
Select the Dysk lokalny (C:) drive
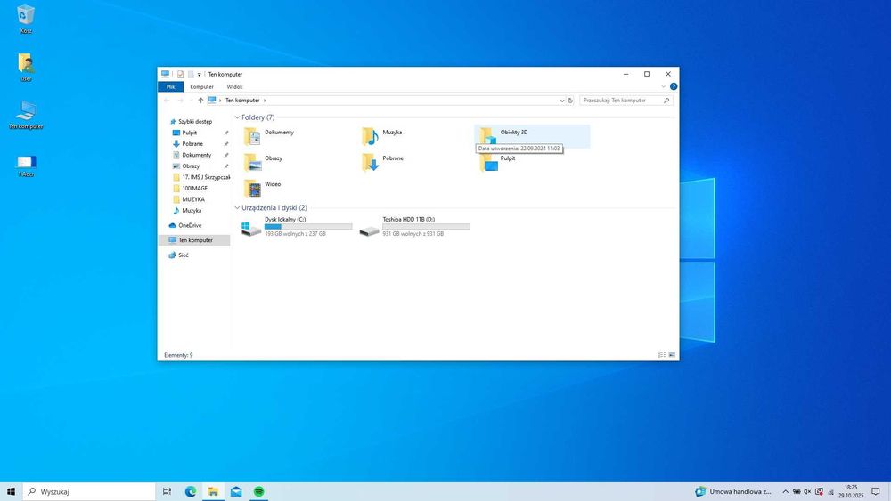pos(297,226)
